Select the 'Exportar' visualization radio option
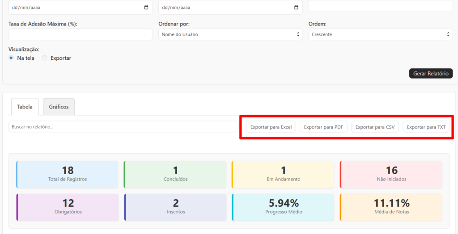The width and height of the screenshot is (458, 234). (44, 58)
